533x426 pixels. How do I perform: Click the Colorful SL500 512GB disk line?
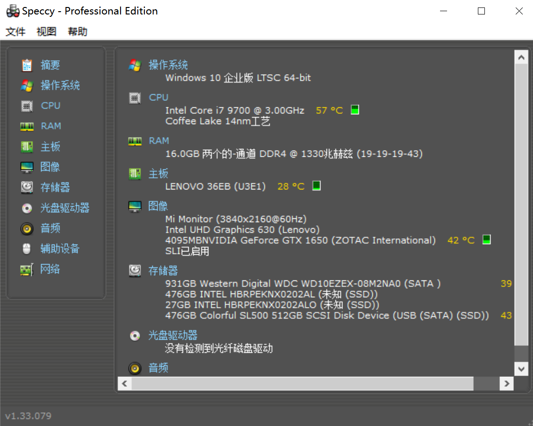[x=327, y=315]
